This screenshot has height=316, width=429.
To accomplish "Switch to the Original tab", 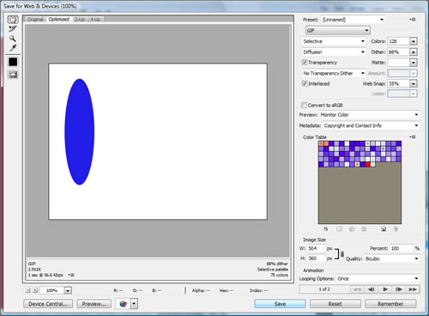I will (x=35, y=19).
